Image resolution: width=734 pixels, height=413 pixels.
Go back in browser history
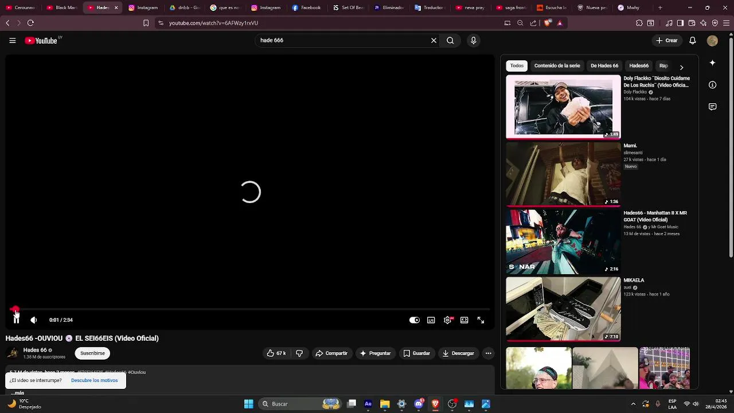point(7,23)
